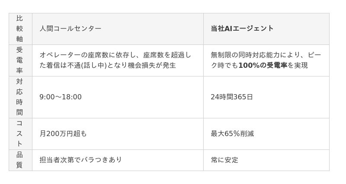The width and height of the screenshot is (346, 184).
Task: Select the コスト row label
Action: (x=20, y=134)
